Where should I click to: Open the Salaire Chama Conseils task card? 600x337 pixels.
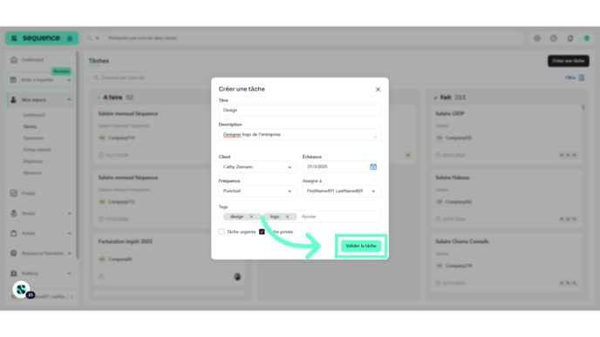[x=506, y=262]
